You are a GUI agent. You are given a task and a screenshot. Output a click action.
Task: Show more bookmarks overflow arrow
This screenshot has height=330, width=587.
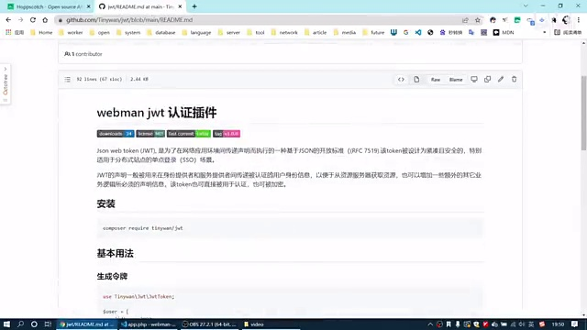tap(544, 33)
